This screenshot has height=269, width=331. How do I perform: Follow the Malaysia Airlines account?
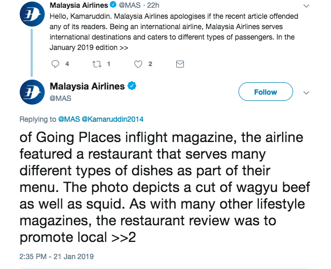(266, 92)
